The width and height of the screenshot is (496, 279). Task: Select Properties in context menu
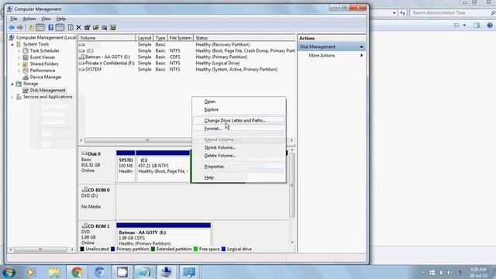tap(239, 167)
